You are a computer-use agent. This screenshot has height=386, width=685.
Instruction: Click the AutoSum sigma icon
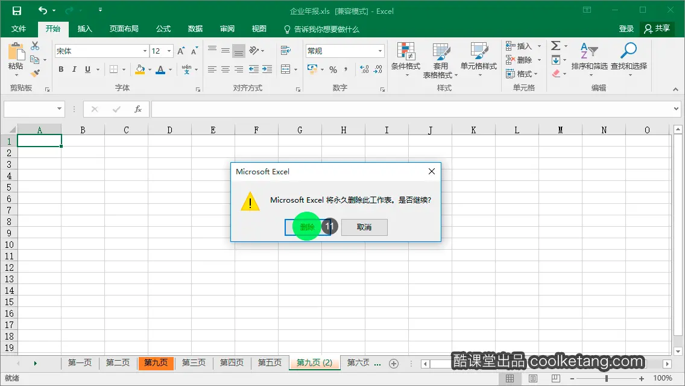pyautogui.click(x=556, y=45)
